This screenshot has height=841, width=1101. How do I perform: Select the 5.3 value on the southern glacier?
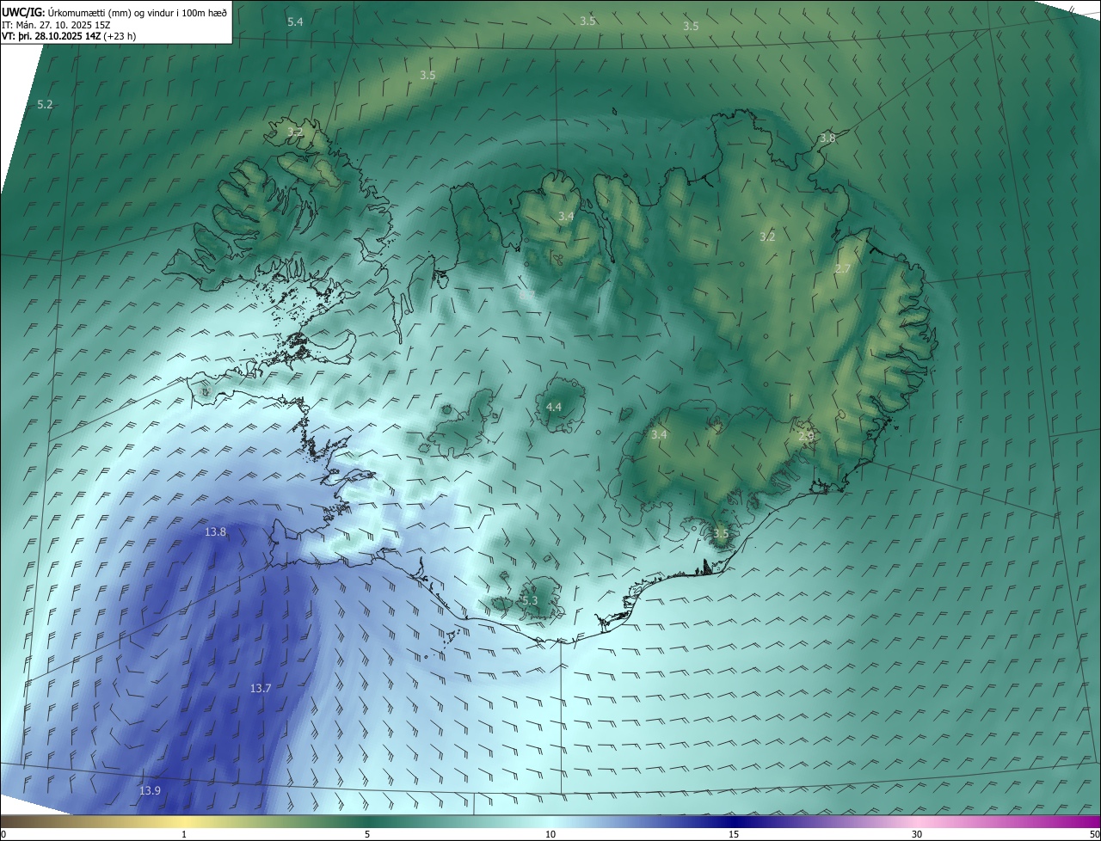pyautogui.click(x=529, y=600)
